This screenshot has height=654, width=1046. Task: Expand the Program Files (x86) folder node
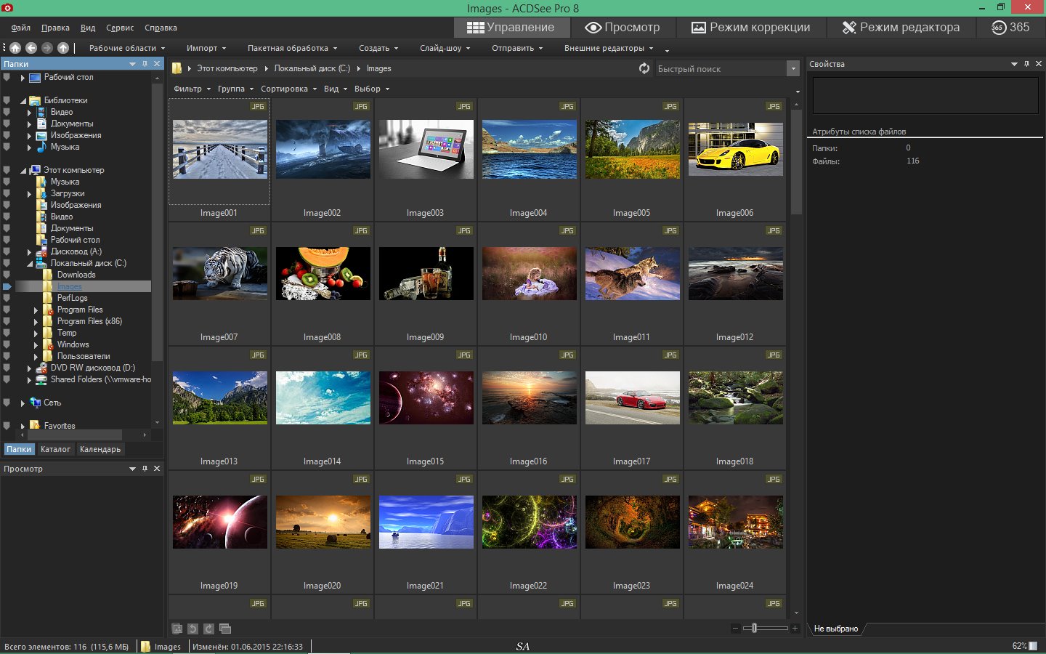point(36,321)
